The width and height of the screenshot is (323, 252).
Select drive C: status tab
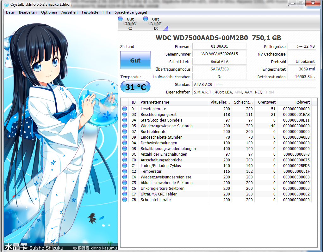(130, 24)
